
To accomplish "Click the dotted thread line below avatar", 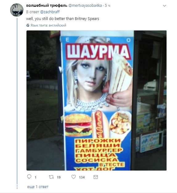I will click(x=17, y=187).
